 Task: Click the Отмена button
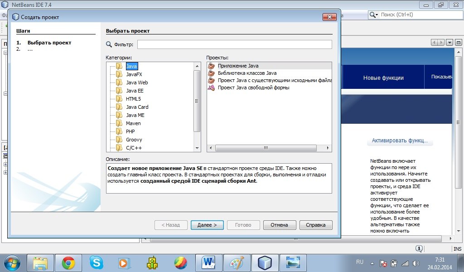[279, 225]
